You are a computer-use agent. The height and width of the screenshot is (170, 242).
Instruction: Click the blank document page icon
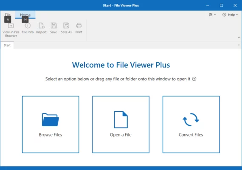[x=121, y=119]
